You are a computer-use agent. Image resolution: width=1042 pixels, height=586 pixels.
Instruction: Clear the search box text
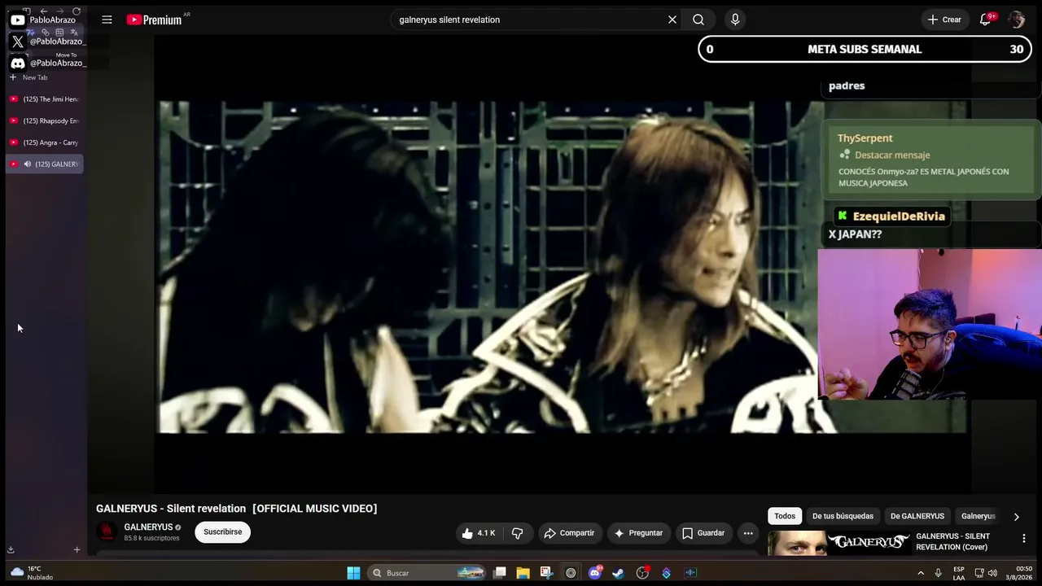[672, 20]
